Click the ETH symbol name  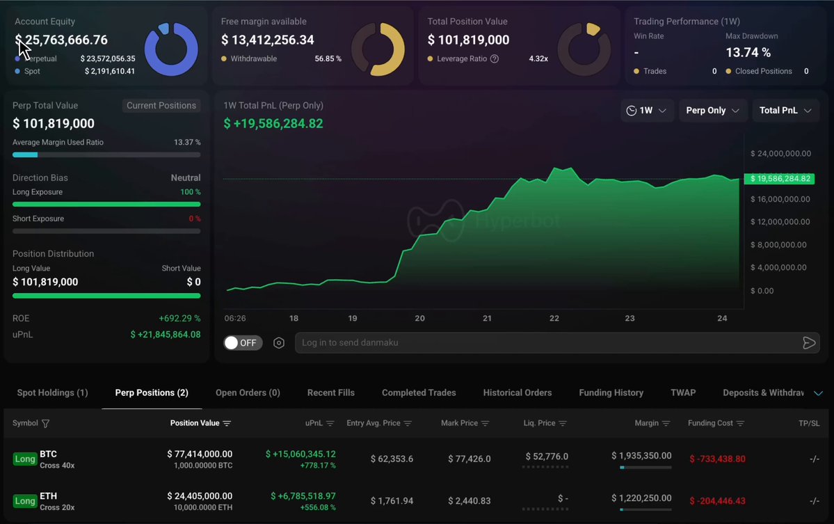(49, 495)
